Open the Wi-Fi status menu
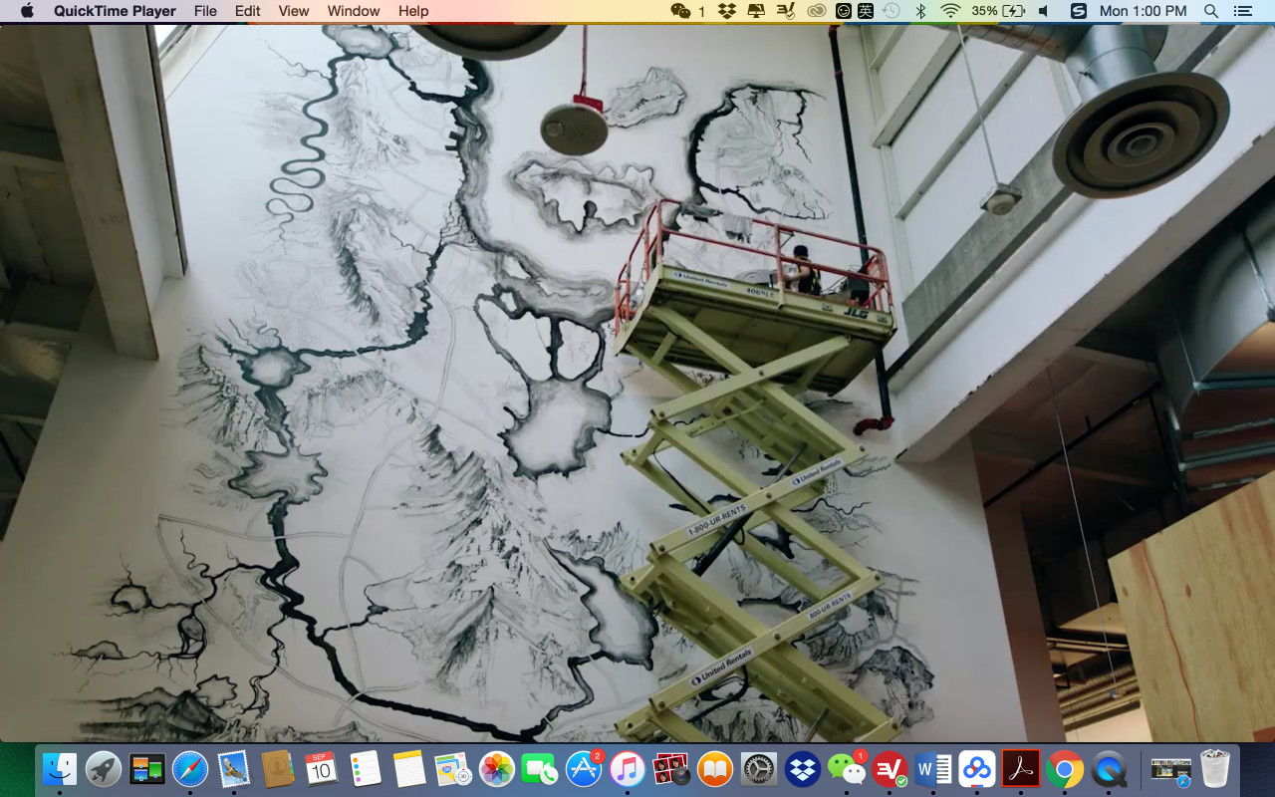The height and width of the screenshot is (797, 1275). (x=951, y=11)
